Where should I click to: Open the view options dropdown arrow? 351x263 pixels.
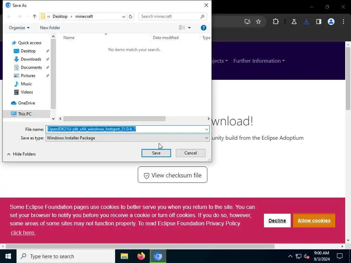(x=189, y=28)
